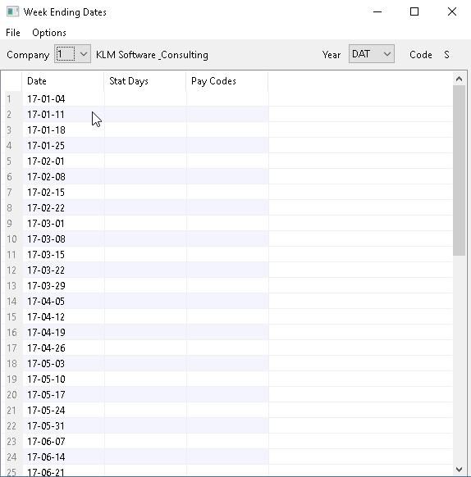The image size is (471, 477).
Task: Click the scroll down arrow
Action: [x=460, y=470]
